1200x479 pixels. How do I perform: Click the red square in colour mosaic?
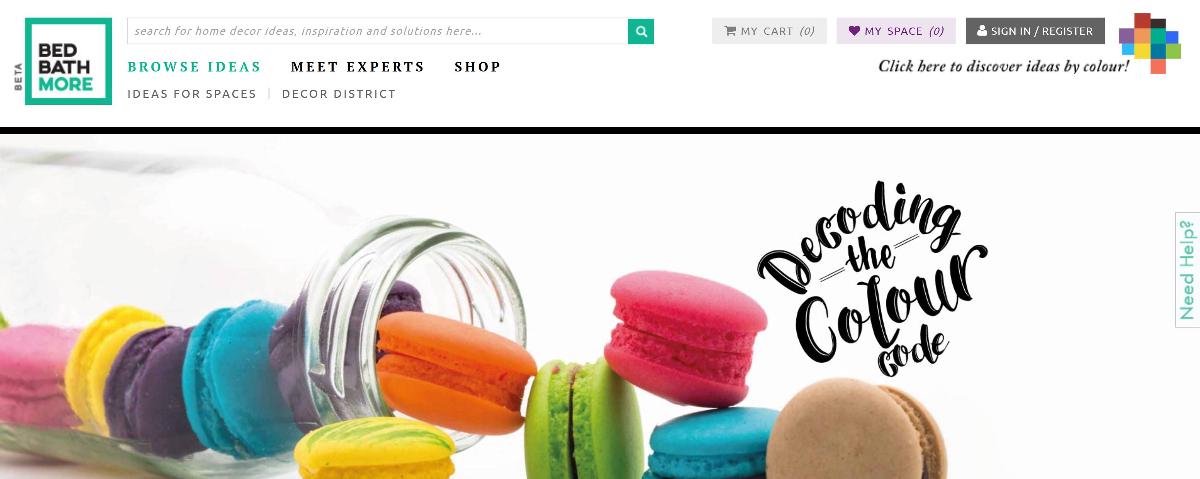tap(1142, 21)
